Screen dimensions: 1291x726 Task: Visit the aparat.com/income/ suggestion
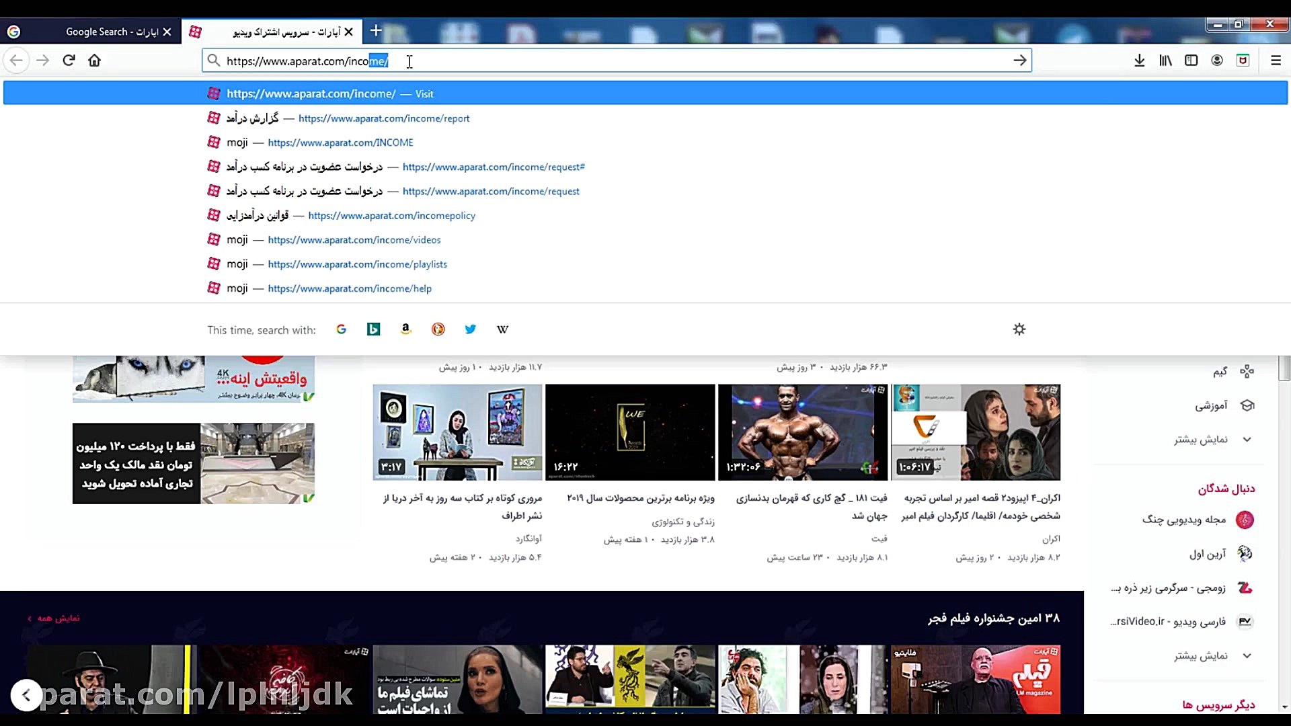pyautogui.click(x=311, y=93)
